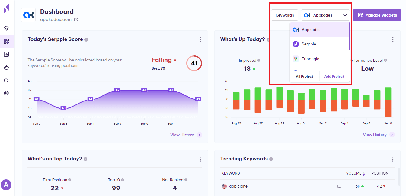Click the position value 42 in app clone row
This screenshot has width=406, height=196.
[379, 186]
